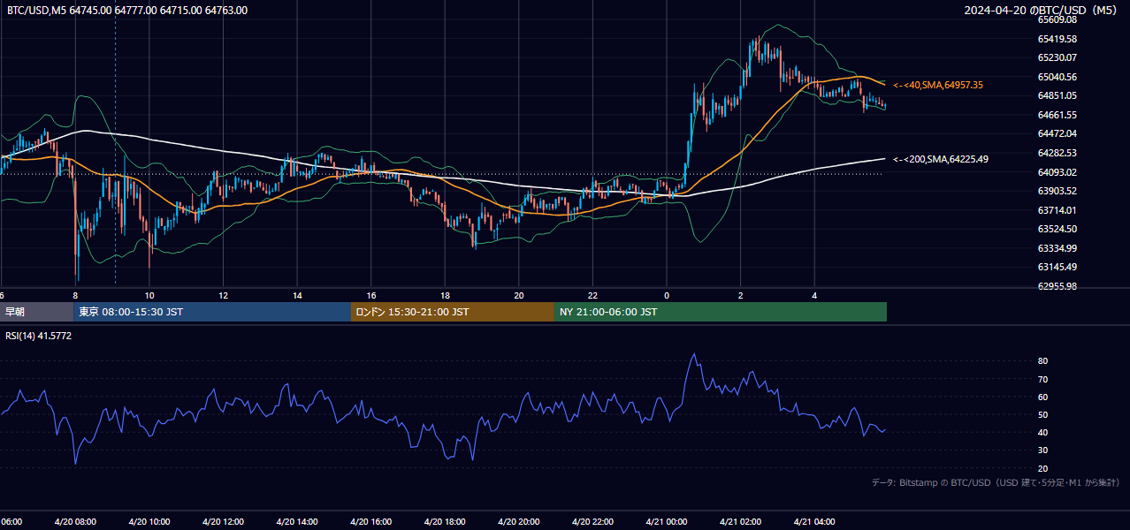
Task: Click hour label 18 under price chart
Action: 445,295
